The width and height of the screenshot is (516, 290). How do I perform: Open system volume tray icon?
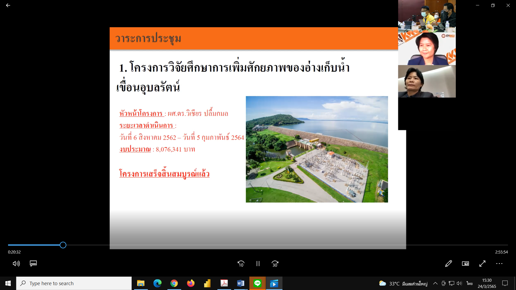click(459, 283)
